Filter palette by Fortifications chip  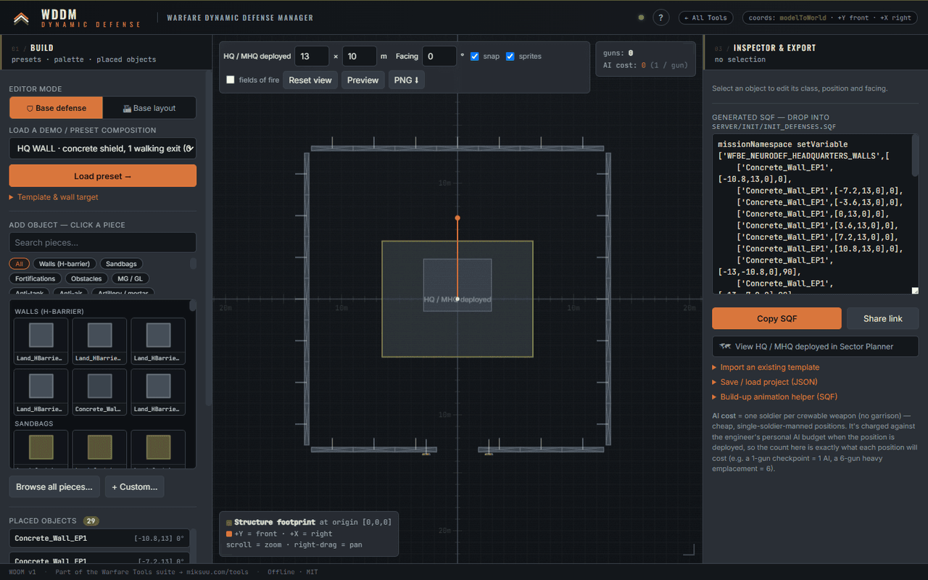coord(35,278)
